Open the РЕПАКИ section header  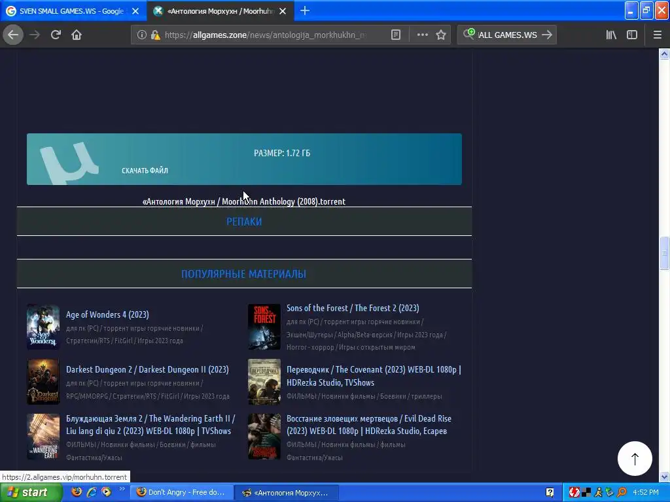point(244,222)
